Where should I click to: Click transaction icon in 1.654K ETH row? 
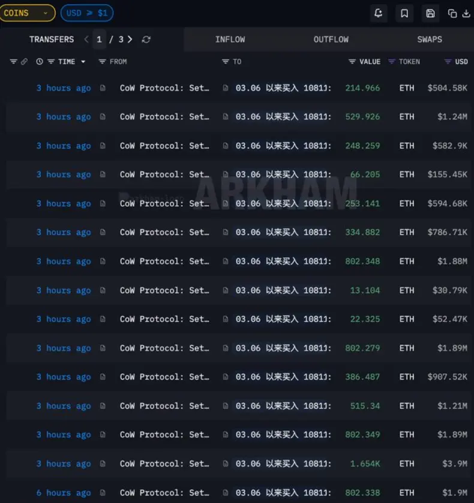click(103, 463)
